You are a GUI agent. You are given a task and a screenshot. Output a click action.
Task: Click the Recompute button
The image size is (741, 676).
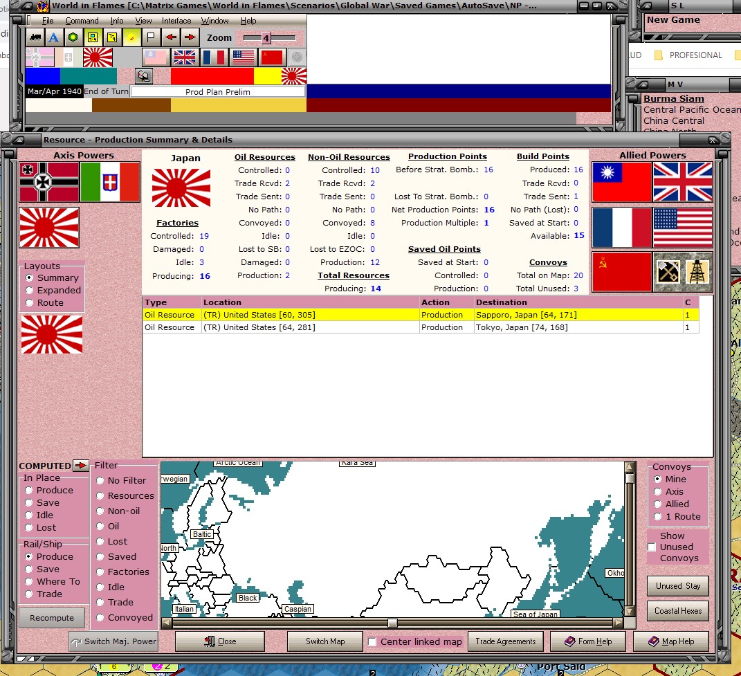pos(52,618)
